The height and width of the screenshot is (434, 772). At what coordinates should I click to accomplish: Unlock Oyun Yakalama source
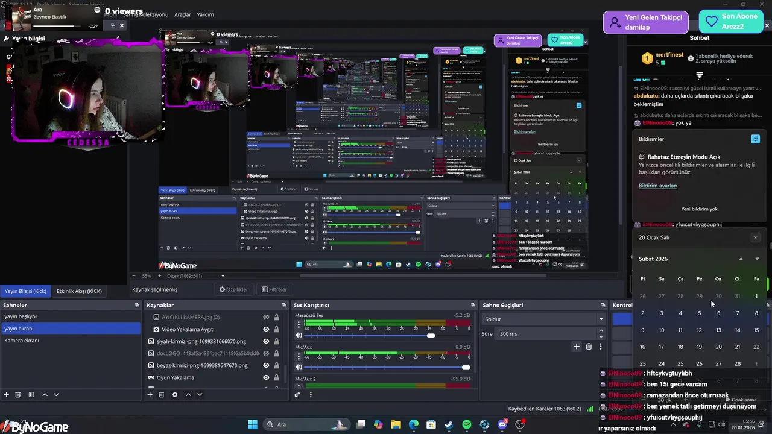click(277, 377)
